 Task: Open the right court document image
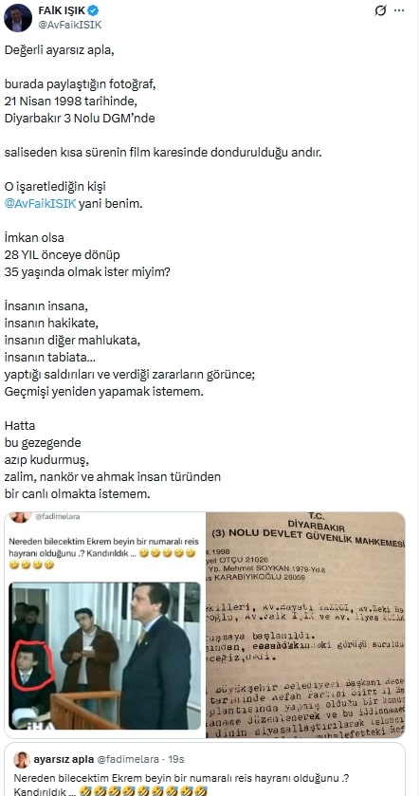(x=306, y=625)
